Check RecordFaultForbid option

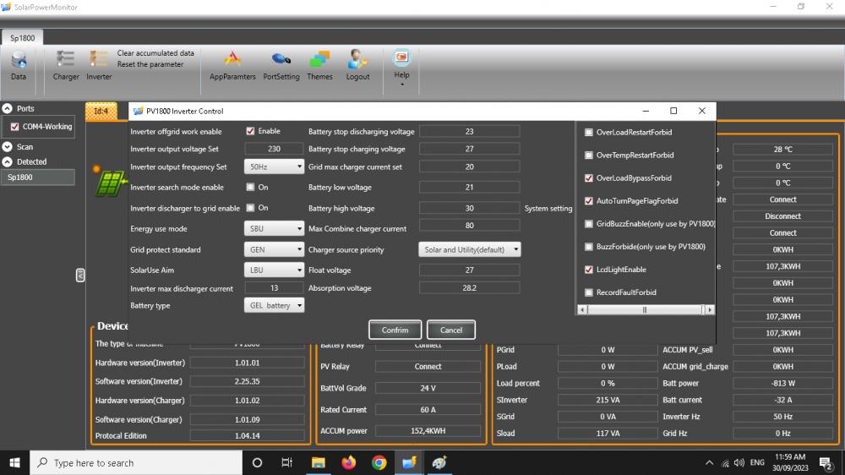pos(588,292)
